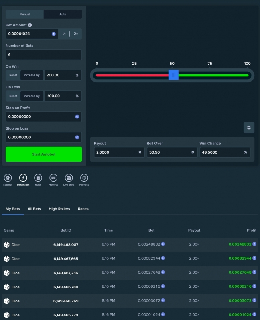Click the coin icon in Stop on Profit field
The image size is (260, 320).
pyautogui.click(x=77, y=116)
